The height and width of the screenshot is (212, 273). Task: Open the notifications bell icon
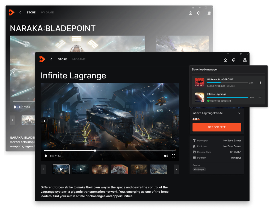[234, 60]
